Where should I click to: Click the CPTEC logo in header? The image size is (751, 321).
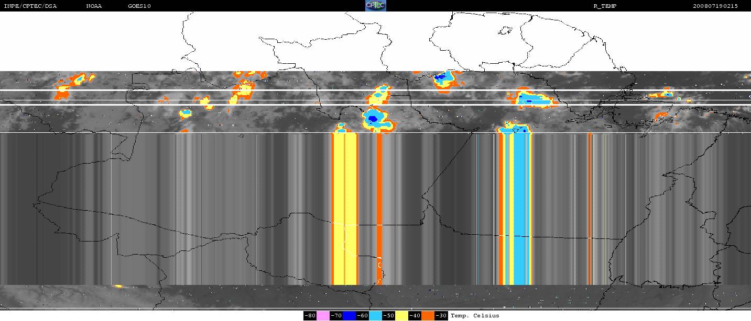[x=375, y=6]
